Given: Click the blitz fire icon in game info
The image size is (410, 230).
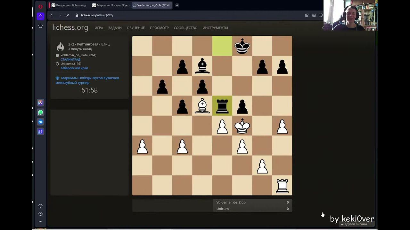Looking at the screenshot, I should pyautogui.click(x=60, y=47).
